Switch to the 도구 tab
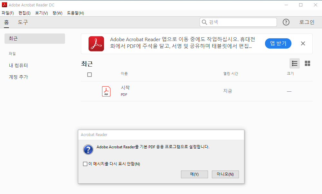The width and height of the screenshot is (322, 194). pyautogui.click(x=23, y=22)
